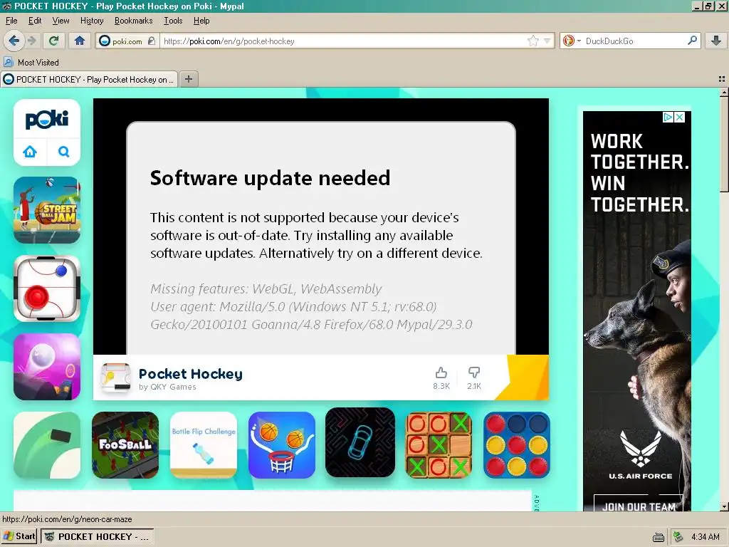This screenshot has width=729, height=547.
Task: Open the purple ball game thumbnail
Action: pos(47,367)
